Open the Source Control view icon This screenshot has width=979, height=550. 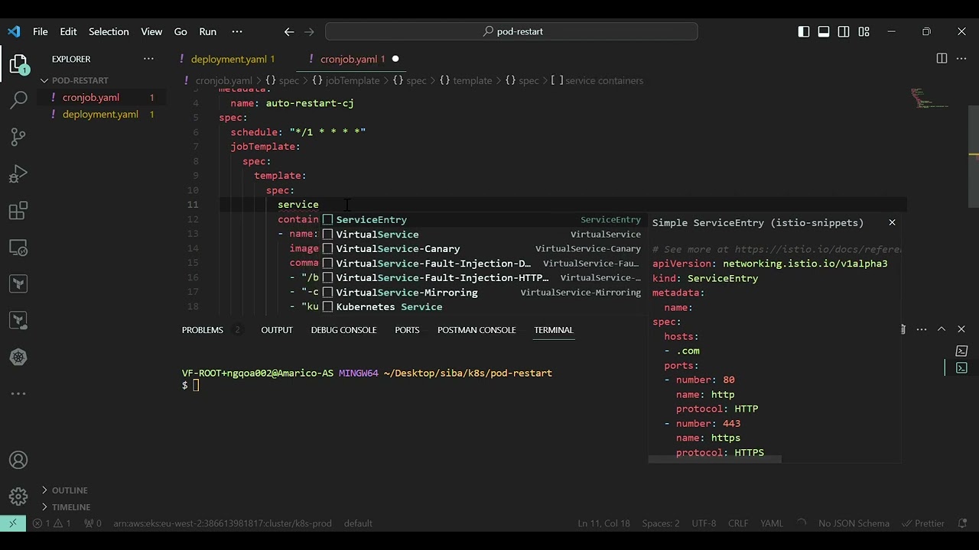click(18, 137)
